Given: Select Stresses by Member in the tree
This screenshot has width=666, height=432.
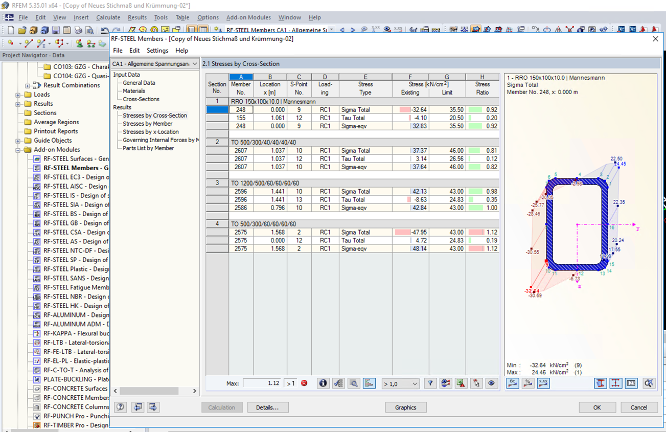Looking at the screenshot, I should pyautogui.click(x=148, y=124).
